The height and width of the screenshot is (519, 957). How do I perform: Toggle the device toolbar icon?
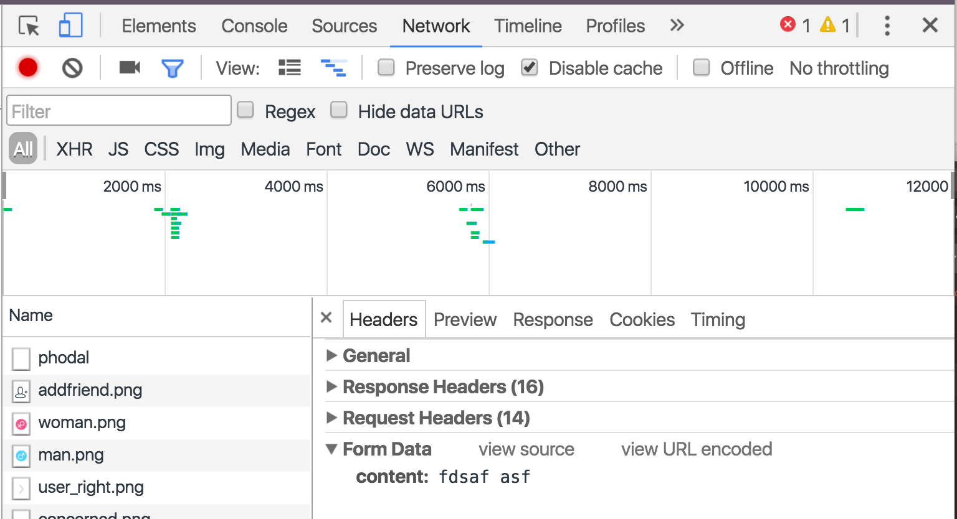click(x=70, y=26)
